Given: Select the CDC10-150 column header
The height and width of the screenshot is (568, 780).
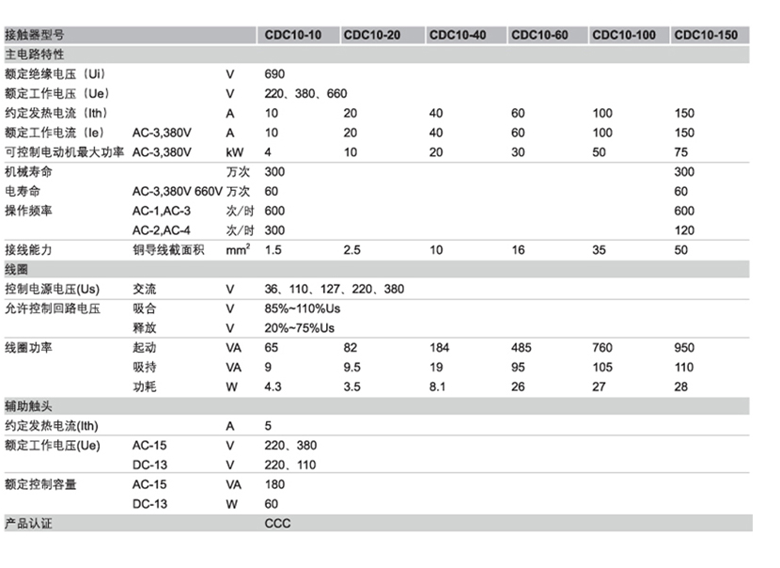Looking at the screenshot, I should pos(706,35).
